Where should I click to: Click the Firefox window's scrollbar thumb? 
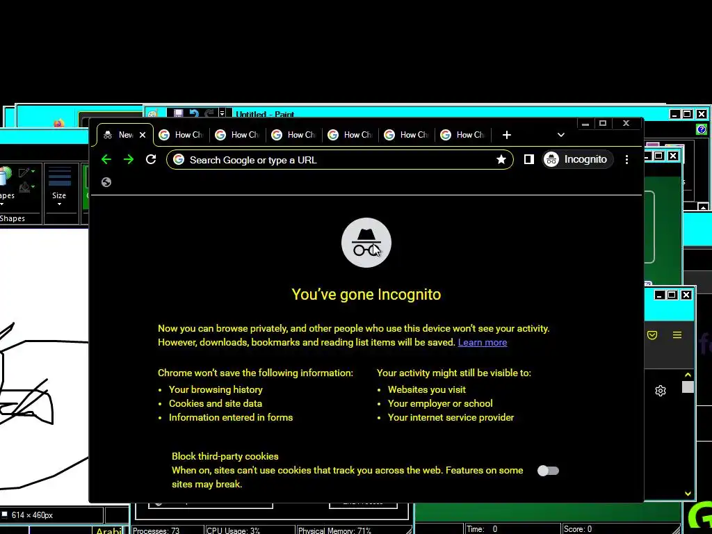pos(688,387)
